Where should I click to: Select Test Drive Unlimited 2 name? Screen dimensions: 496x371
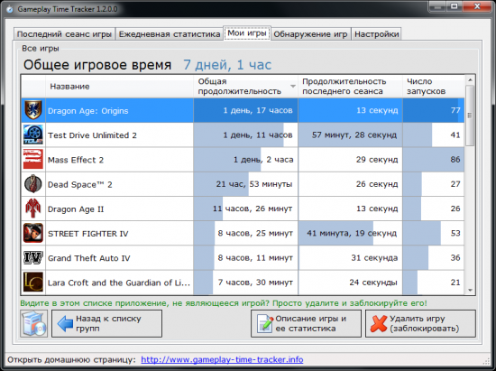pos(92,135)
